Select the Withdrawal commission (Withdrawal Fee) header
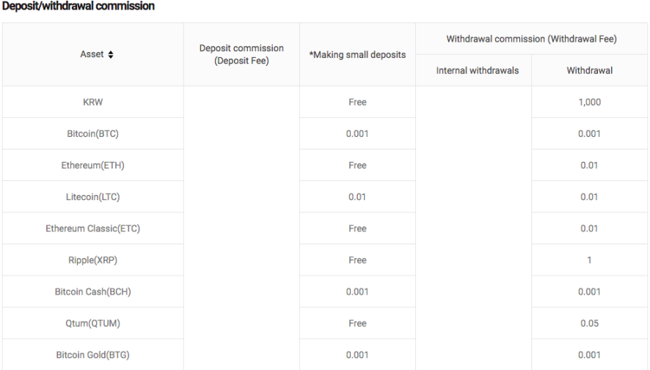The width and height of the screenshot is (650, 370). tap(531, 39)
